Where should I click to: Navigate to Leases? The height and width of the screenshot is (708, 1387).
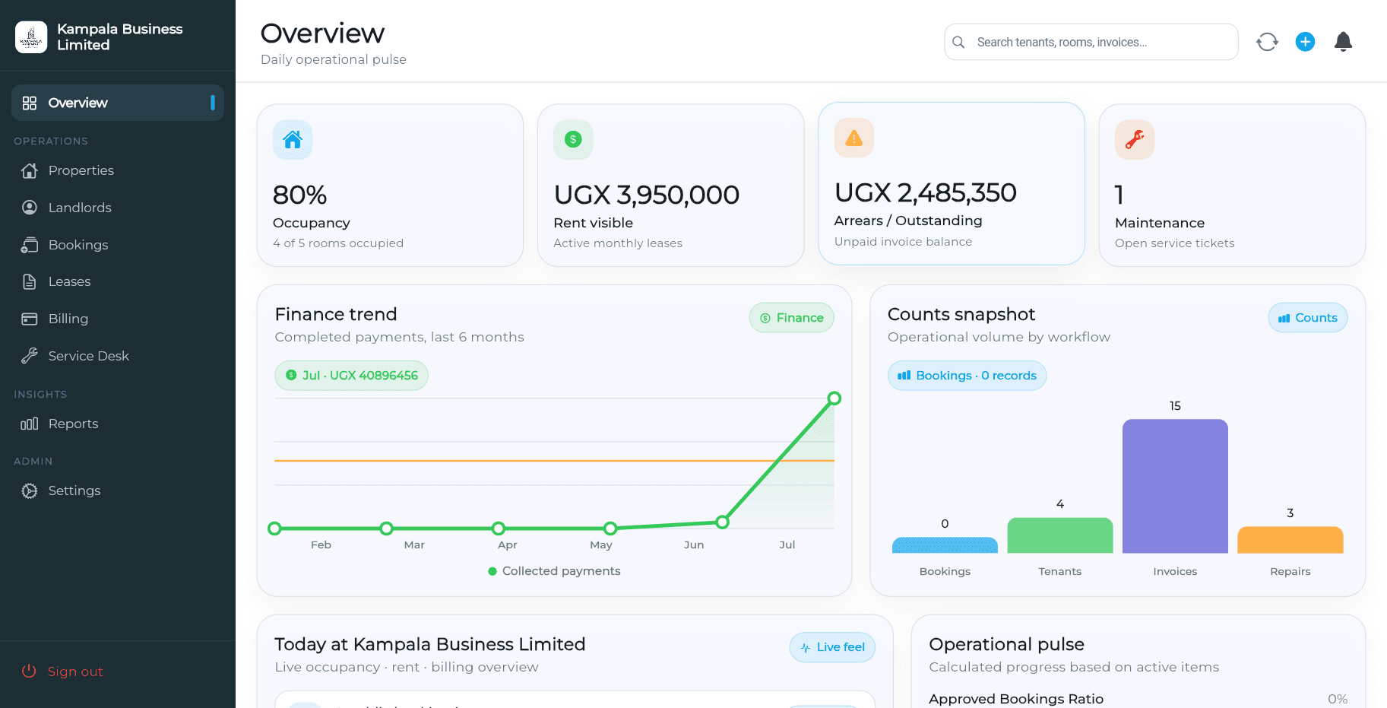point(118,281)
